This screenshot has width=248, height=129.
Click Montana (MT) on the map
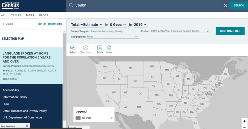pos(130,68)
